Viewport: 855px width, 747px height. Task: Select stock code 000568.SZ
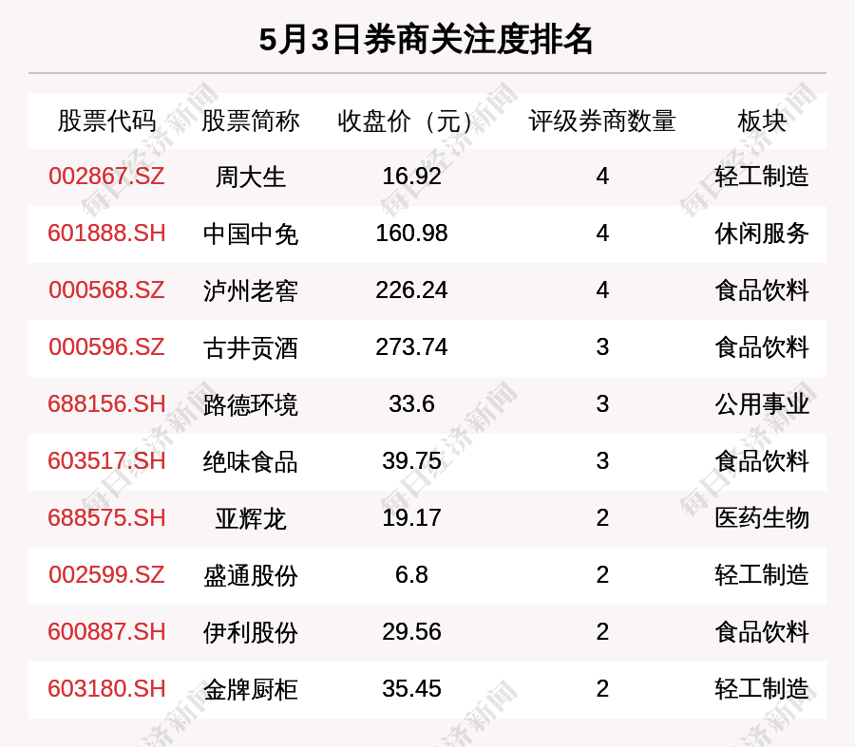(106, 289)
